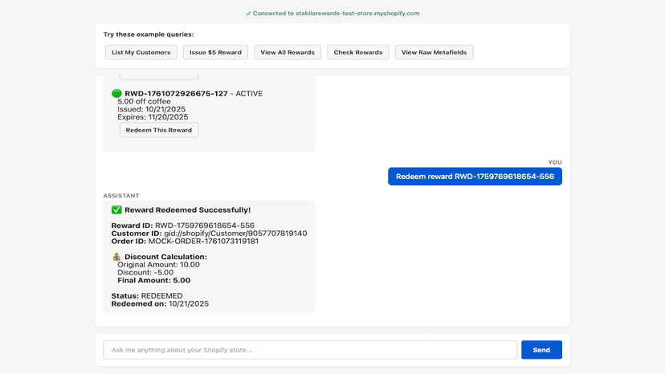Click the List My Customers example query
This screenshot has height=374, width=665.
coord(141,52)
